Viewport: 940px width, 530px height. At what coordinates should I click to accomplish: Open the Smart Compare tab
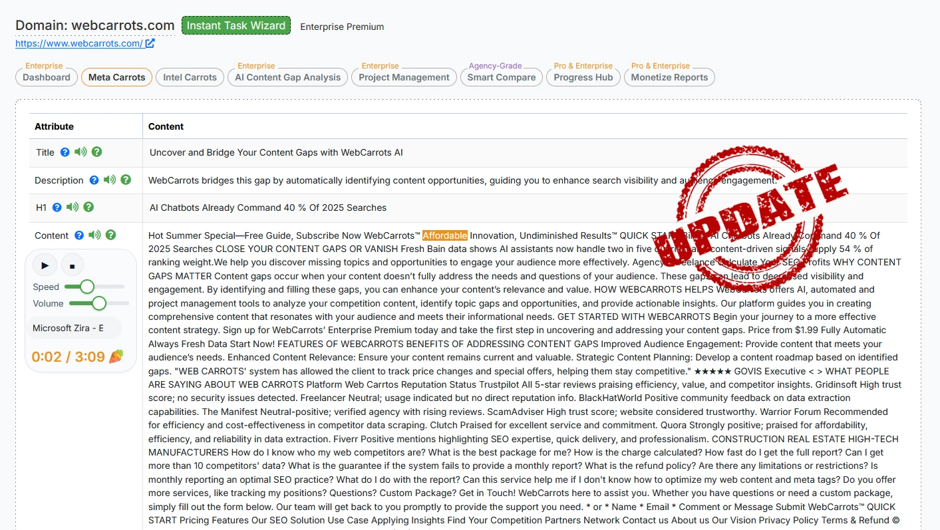tap(502, 77)
